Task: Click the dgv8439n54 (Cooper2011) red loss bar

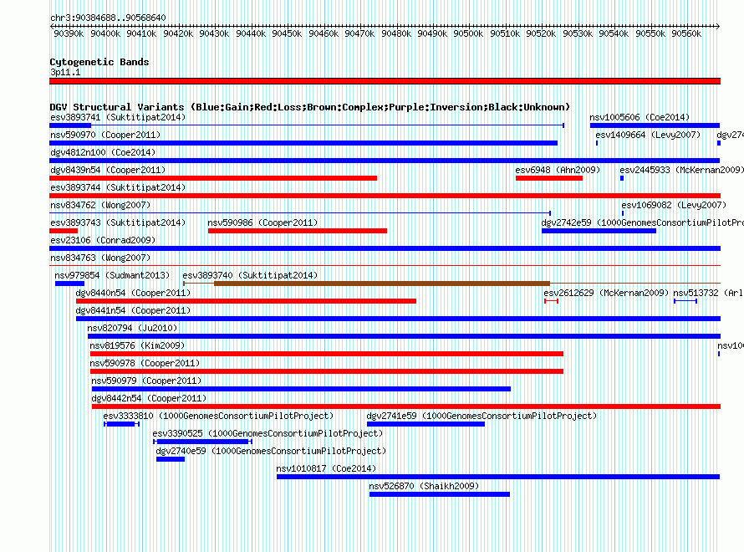Action: [x=213, y=178]
